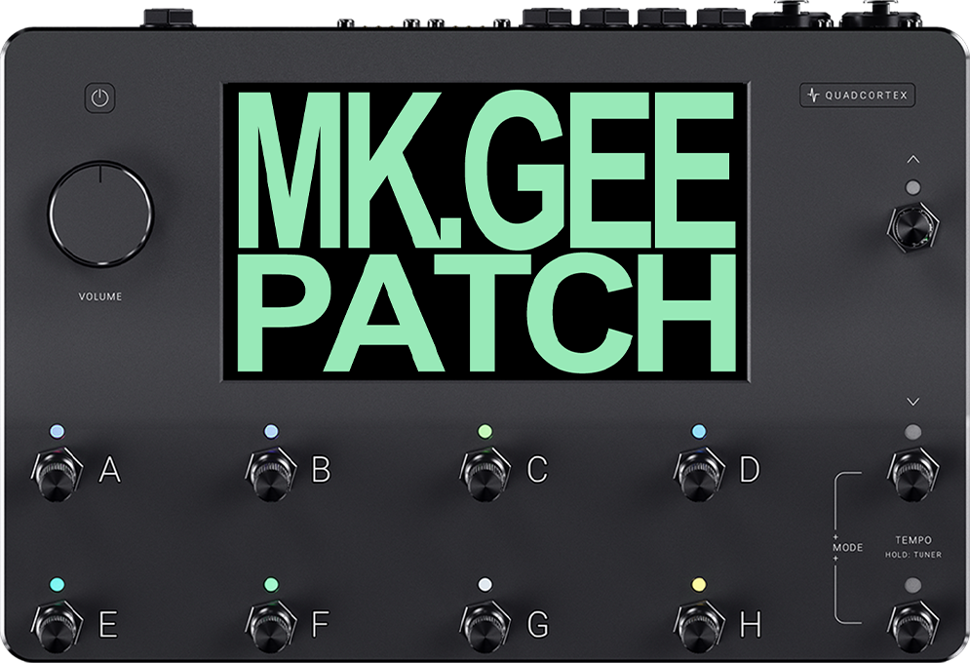Click the down chevron arrow
The height and width of the screenshot is (663, 970).
(x=913, y=402)
